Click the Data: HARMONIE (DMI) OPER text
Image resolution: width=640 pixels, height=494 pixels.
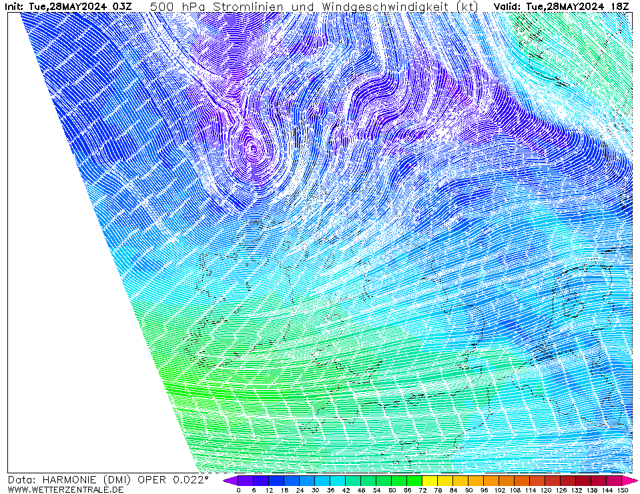click(x=87, y=480)
